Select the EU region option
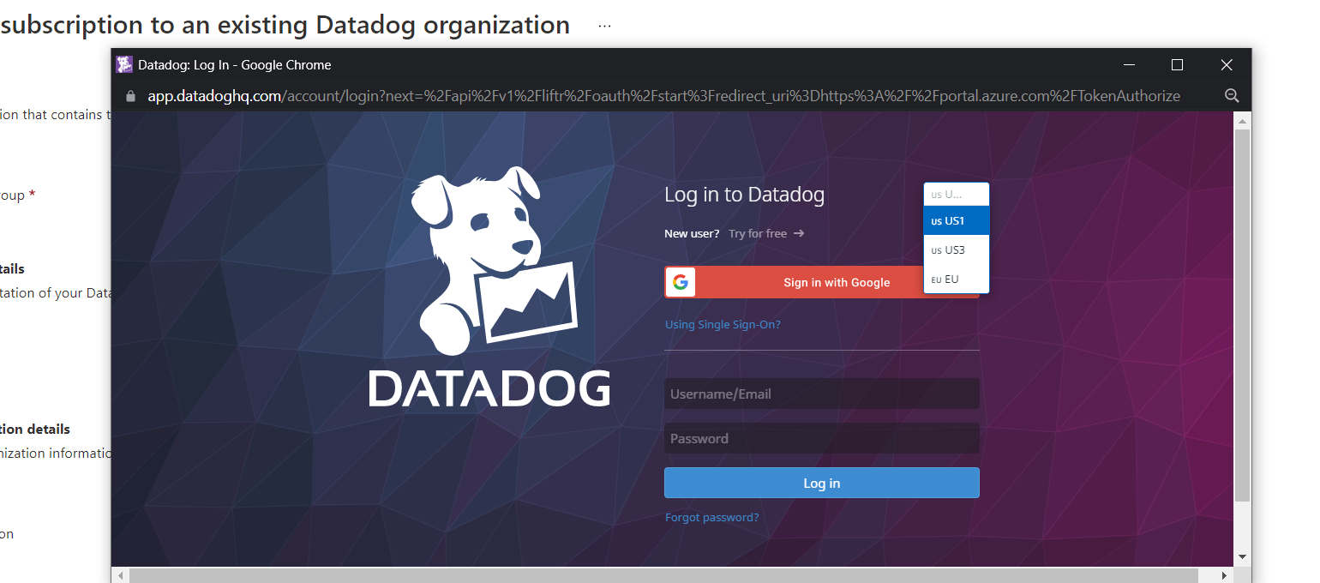Viewport: 1320px width, 583px height. pos(953,279)
